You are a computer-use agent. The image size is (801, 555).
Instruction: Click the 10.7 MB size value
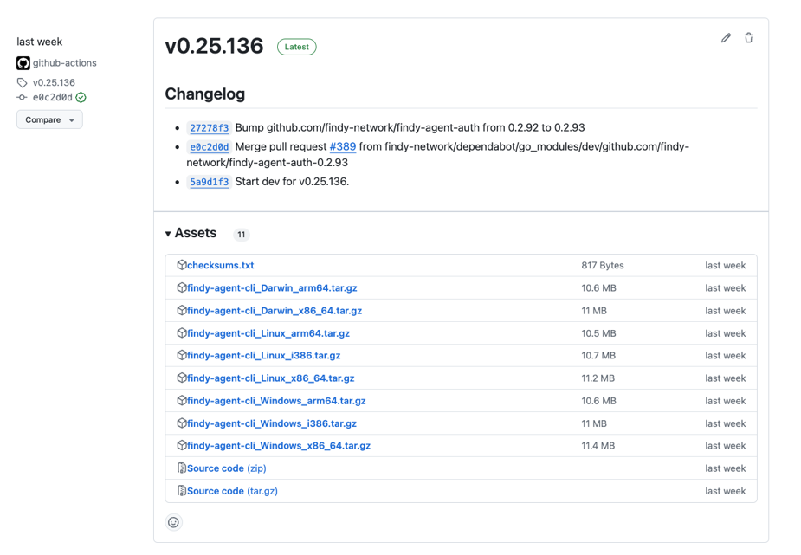(598, 355)
